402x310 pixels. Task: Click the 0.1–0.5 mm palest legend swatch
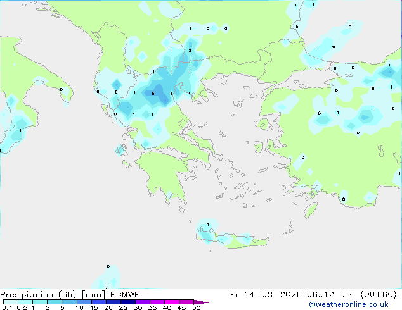tap(11, 302)
